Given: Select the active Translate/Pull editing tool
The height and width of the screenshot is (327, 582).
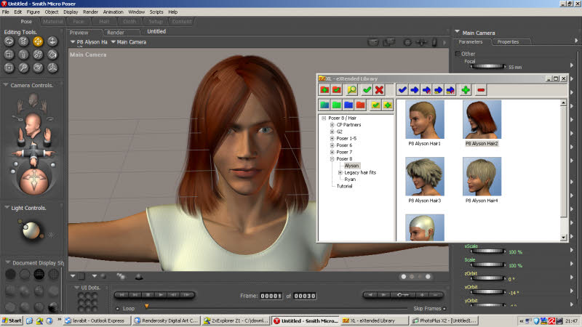Looking at the screenshot, I should [38, 41].
